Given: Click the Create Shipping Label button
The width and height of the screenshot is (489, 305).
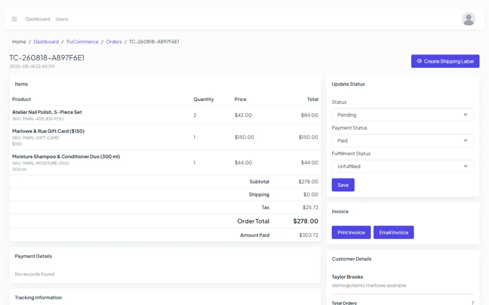Looking at the screenshot, I should 445,61.
